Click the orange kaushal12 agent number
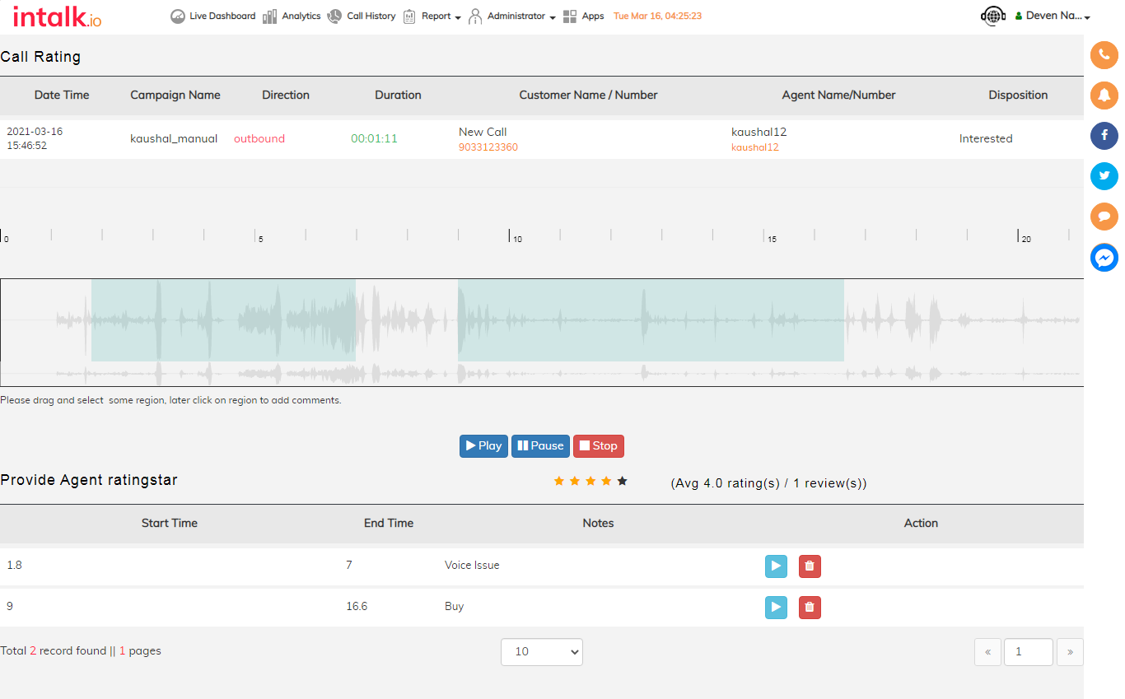 pyautogui.click(x=755, y=147)
